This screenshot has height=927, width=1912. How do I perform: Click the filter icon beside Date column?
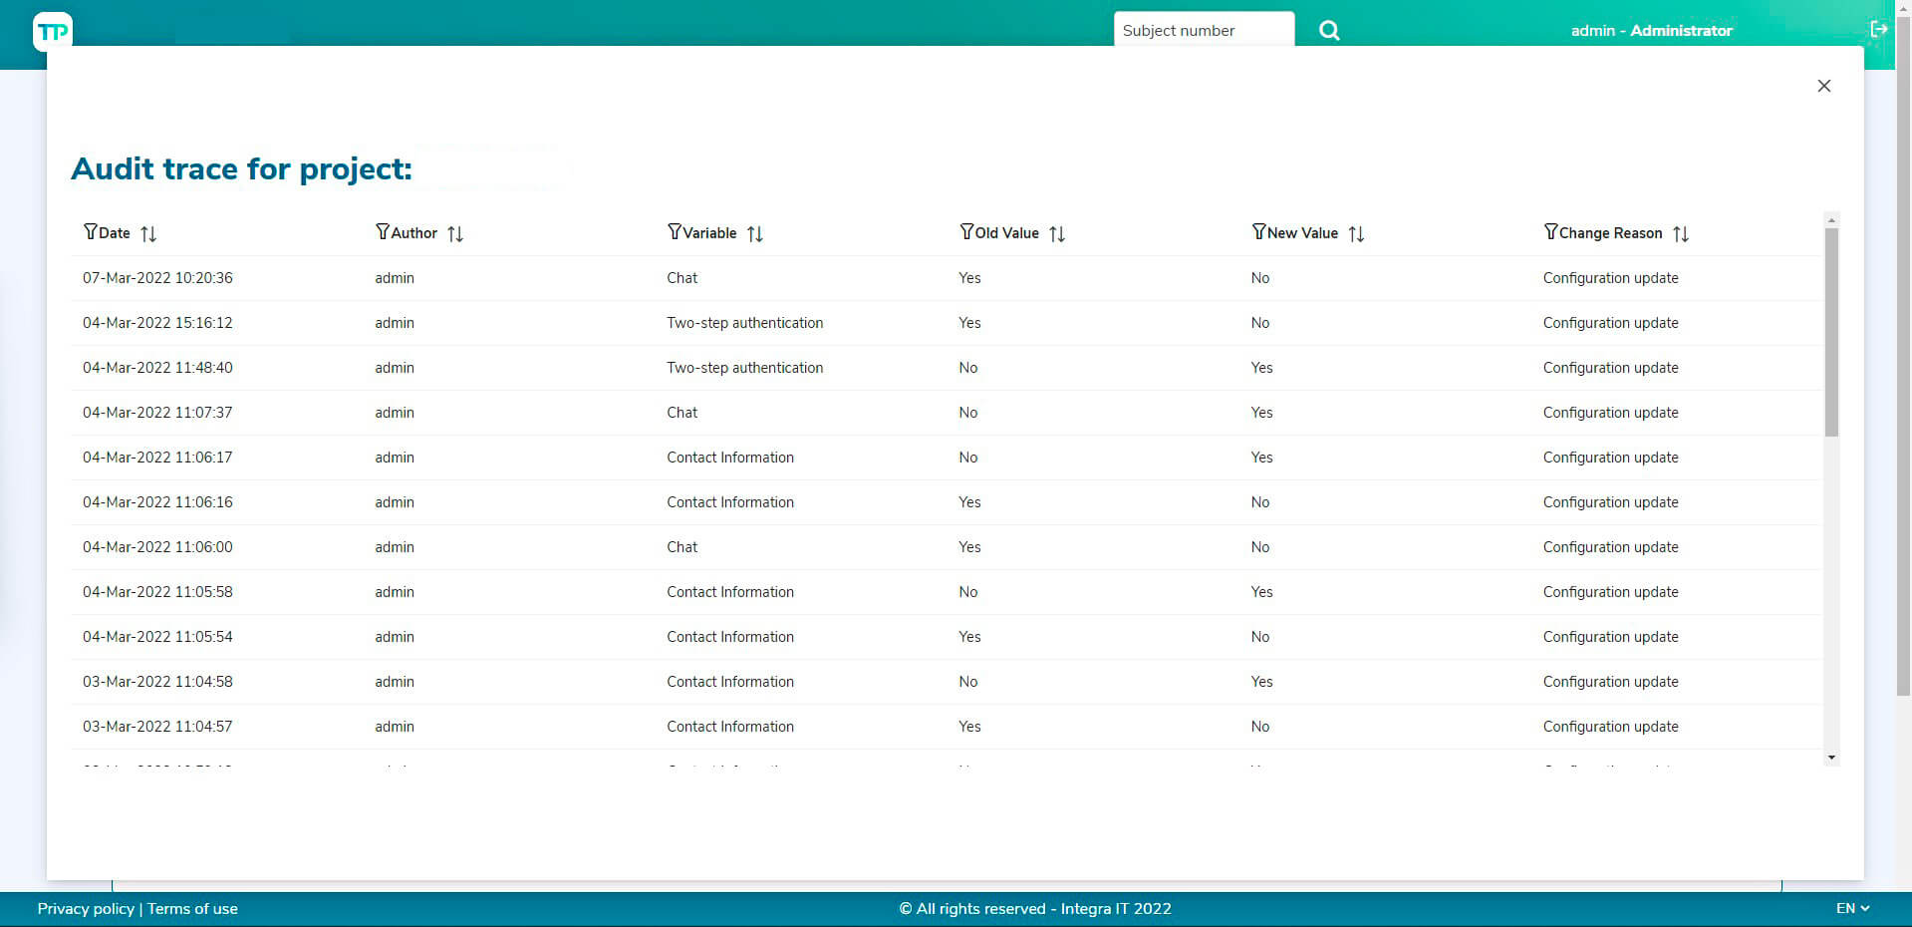pos(90,232)
